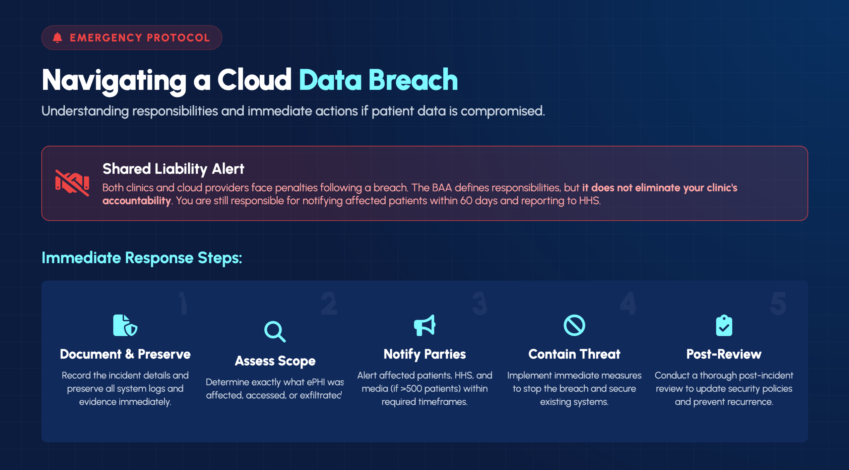The height and width of the screenshot is (470, 849).
Task: Click the faded step number 1
Action: point(183,303)
